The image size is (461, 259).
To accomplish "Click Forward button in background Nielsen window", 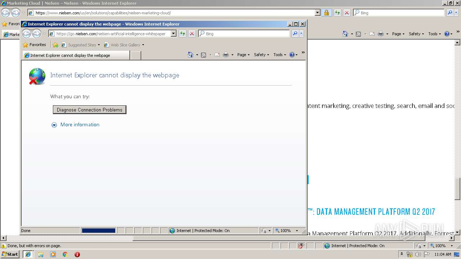I will (x=15, y=13).
